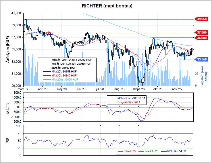Click the Min ár (2011.09.30) legend line
This screenshot has width=212, height=163.
[x=71, y=64]
